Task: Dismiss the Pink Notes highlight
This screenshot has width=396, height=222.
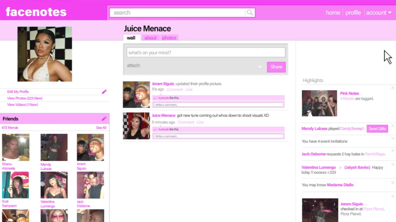Action: tap(393, 88)
